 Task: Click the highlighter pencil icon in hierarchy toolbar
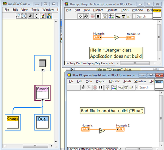coord(43,16)
